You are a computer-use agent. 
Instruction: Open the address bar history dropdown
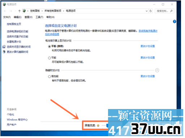(x=147, y=11)
